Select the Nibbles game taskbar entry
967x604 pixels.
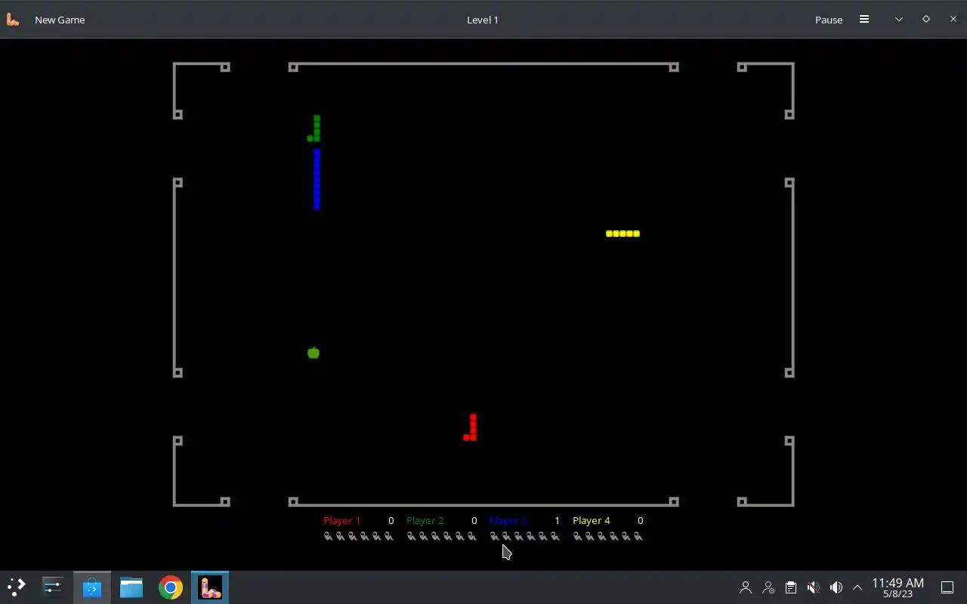tap(210, 587)
